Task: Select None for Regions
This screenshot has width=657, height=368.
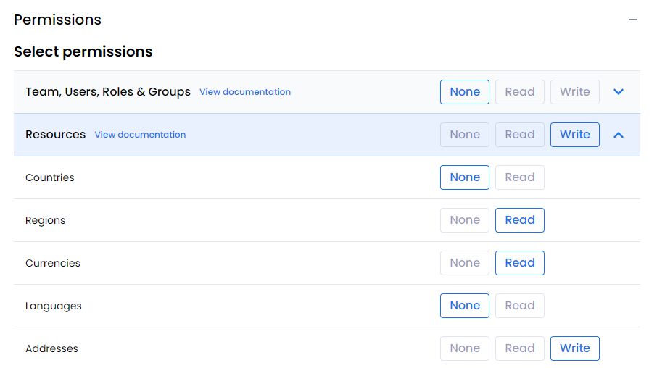Action: (465, 220)
